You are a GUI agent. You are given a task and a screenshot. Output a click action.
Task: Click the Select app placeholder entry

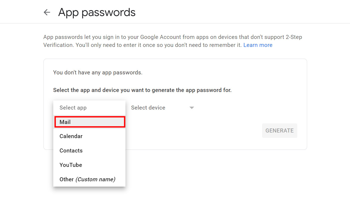click(x=73, y=108)
